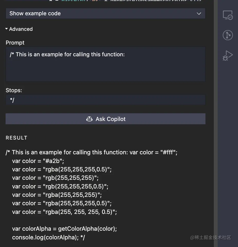Click the Ask Copilot button
This screenshot has height=247, width=238.
(x=105, y=119)
